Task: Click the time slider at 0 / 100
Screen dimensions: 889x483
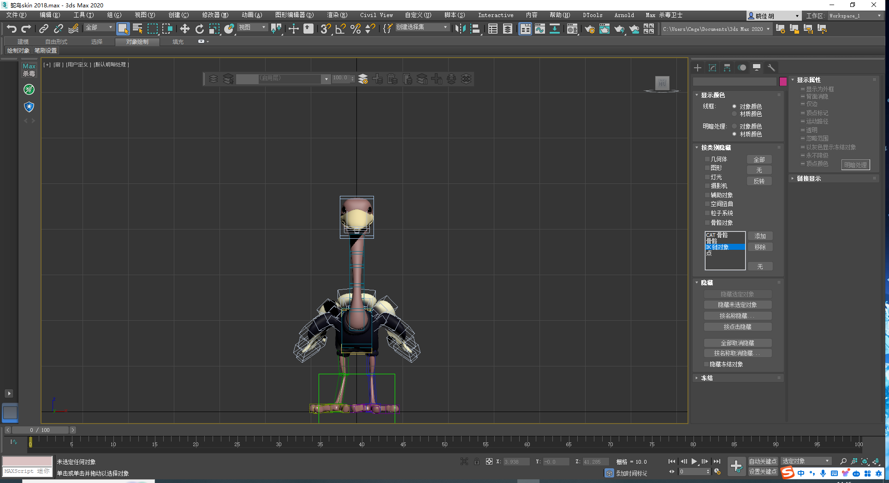Action: coord(40,430)
